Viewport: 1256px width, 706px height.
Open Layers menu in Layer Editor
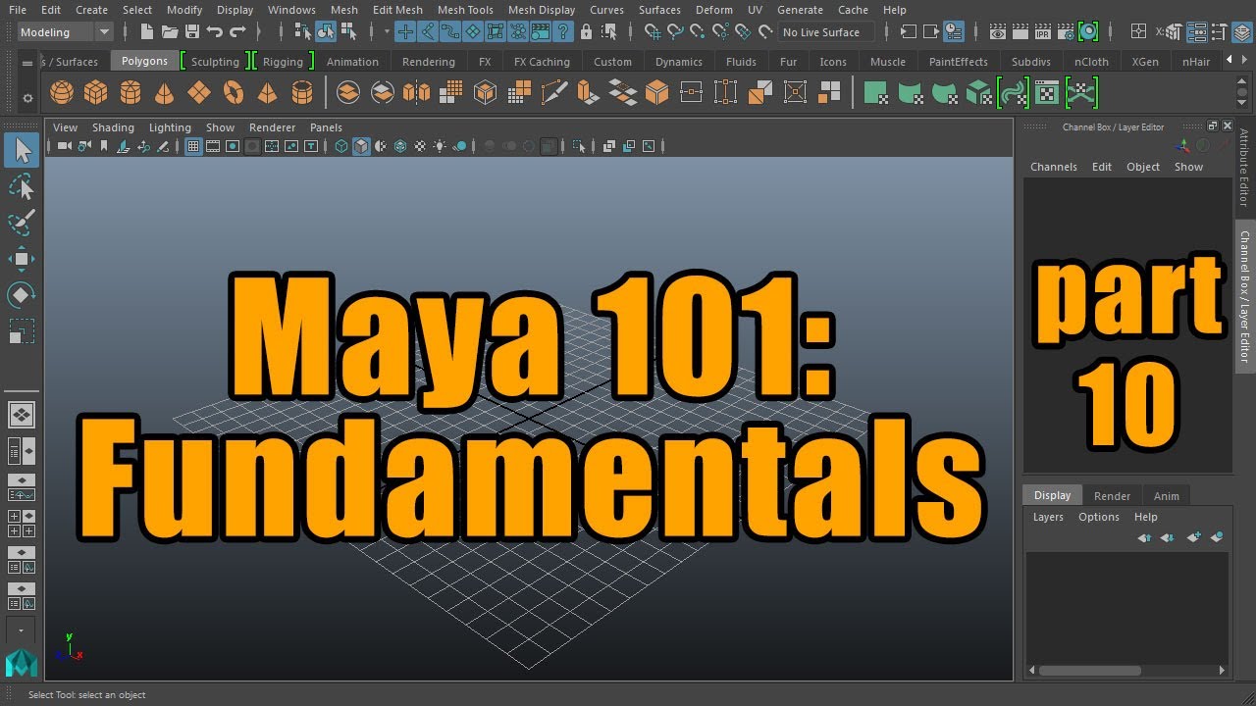[1048, 517]
